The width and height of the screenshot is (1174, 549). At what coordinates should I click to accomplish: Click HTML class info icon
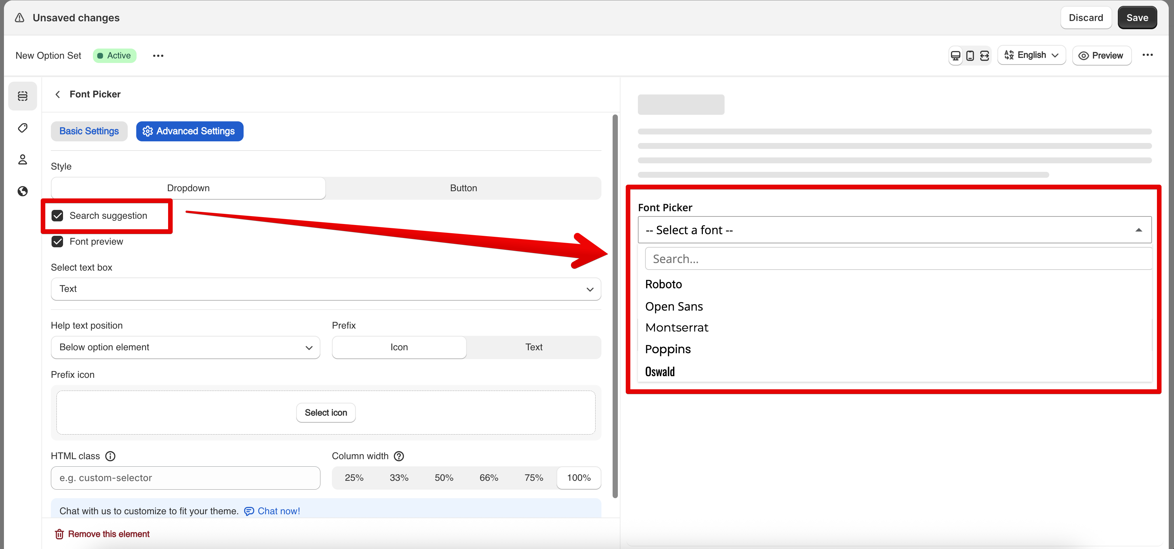[x=110, y=456]
